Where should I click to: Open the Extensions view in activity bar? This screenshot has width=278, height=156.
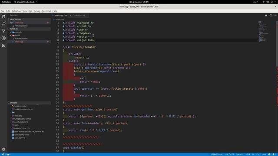point(3,45)
